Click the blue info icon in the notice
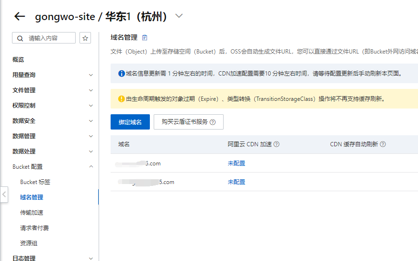The height and width of the screenshot is (261, 418). coord(121,74)
